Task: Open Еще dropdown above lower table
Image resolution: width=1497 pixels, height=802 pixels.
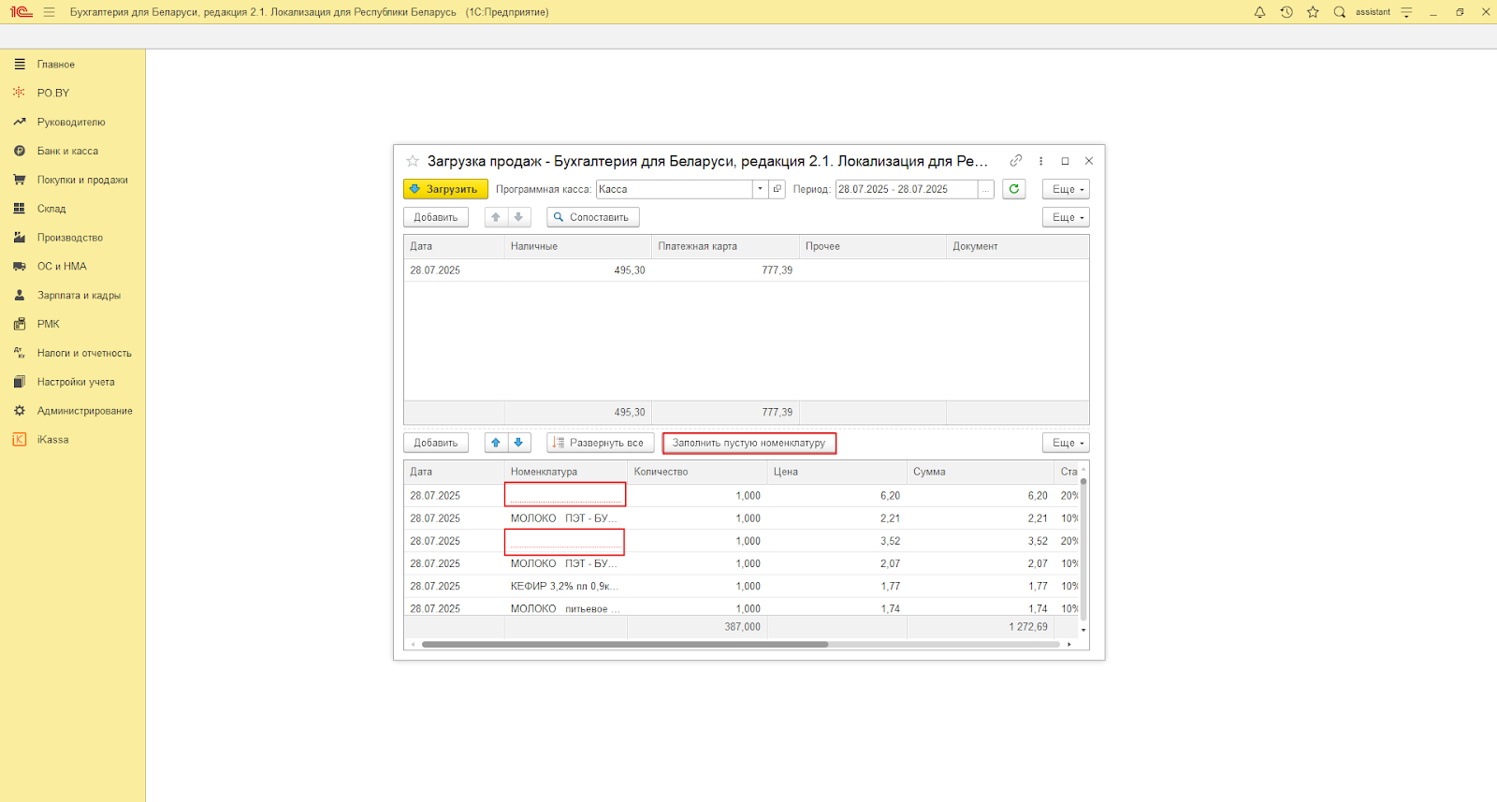Action: tap(1067, 443)
